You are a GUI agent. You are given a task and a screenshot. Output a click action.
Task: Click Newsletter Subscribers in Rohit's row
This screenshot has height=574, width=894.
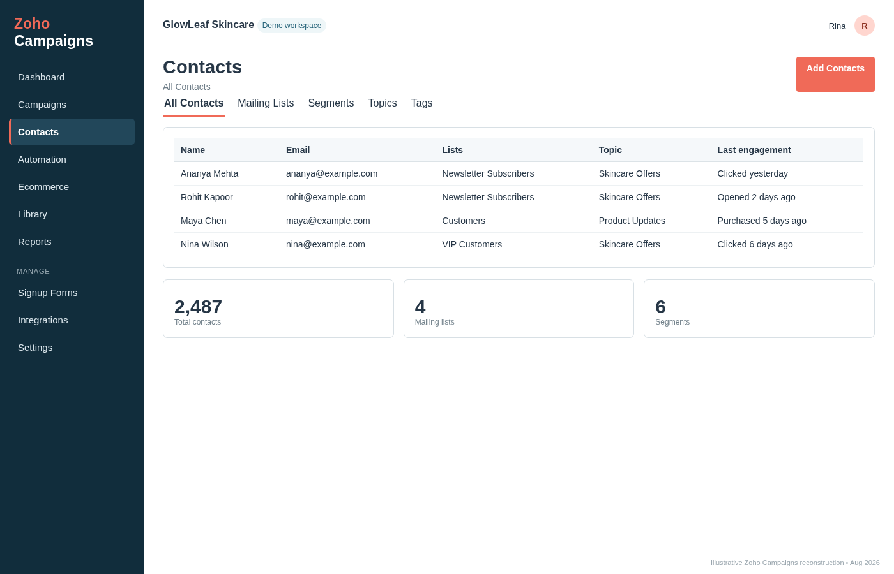point(488,197)
